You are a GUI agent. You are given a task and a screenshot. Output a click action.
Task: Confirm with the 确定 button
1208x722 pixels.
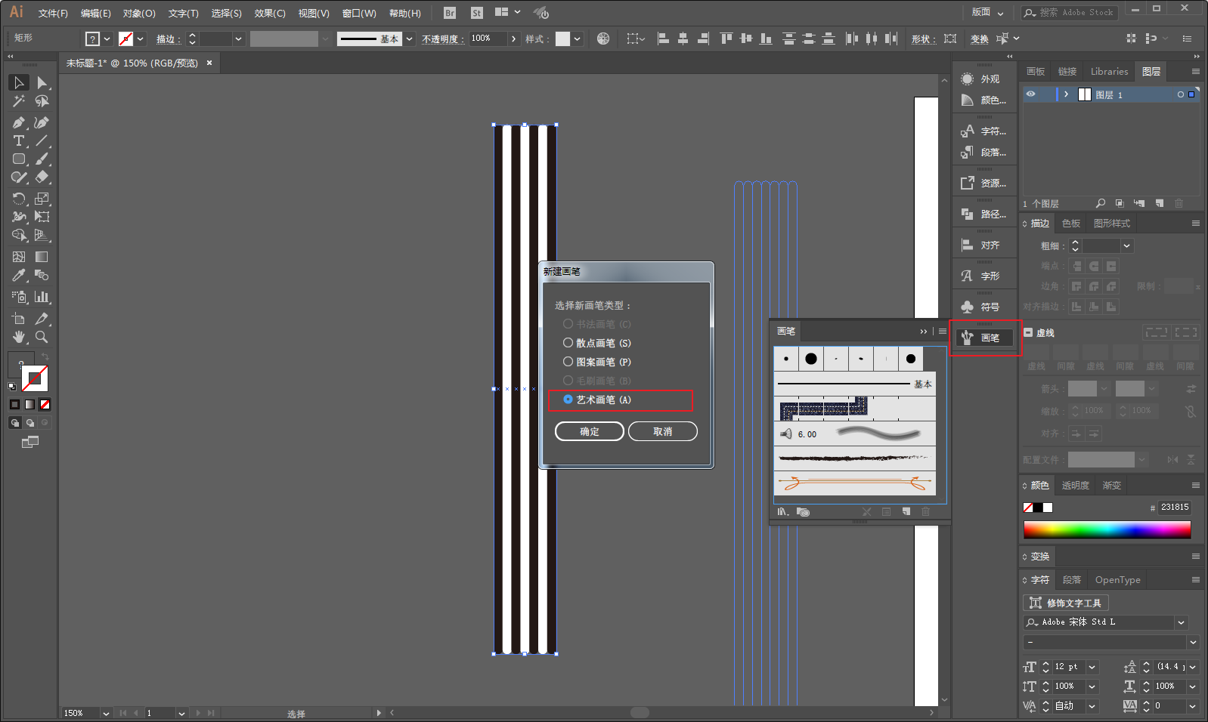point(590,431)
